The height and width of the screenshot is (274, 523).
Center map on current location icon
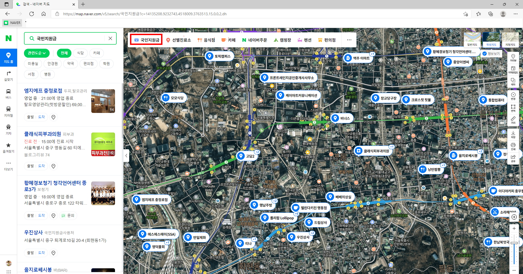(514, 217)
